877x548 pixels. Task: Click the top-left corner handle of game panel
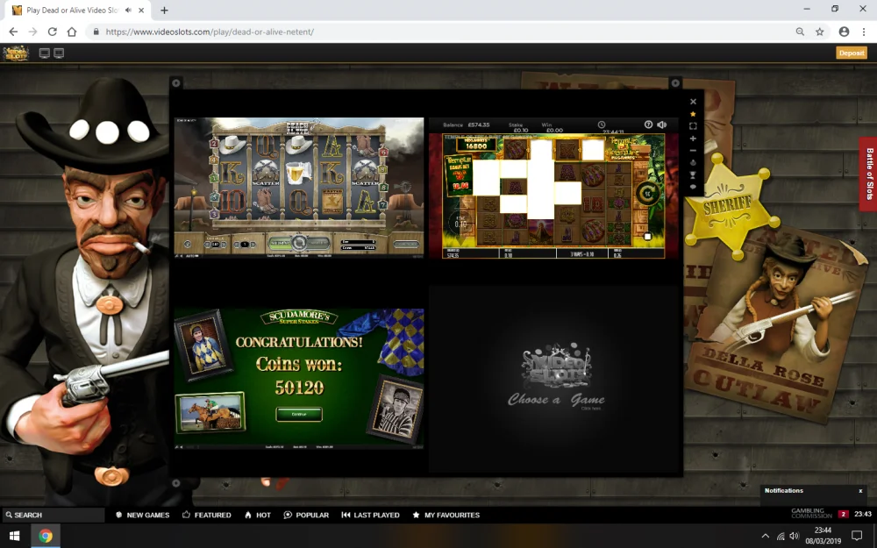pyautogui.click(x=176, y=83)
